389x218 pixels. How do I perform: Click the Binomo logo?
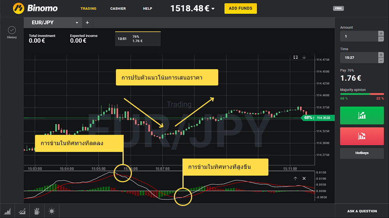click(x=35, y=8)
